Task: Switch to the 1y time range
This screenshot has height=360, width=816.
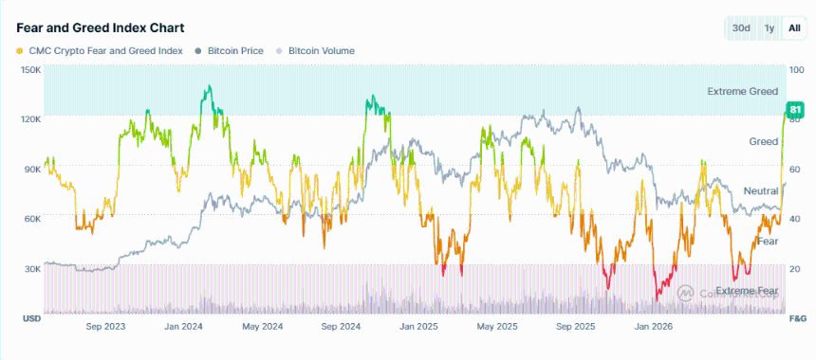Action: pos(770,28)
